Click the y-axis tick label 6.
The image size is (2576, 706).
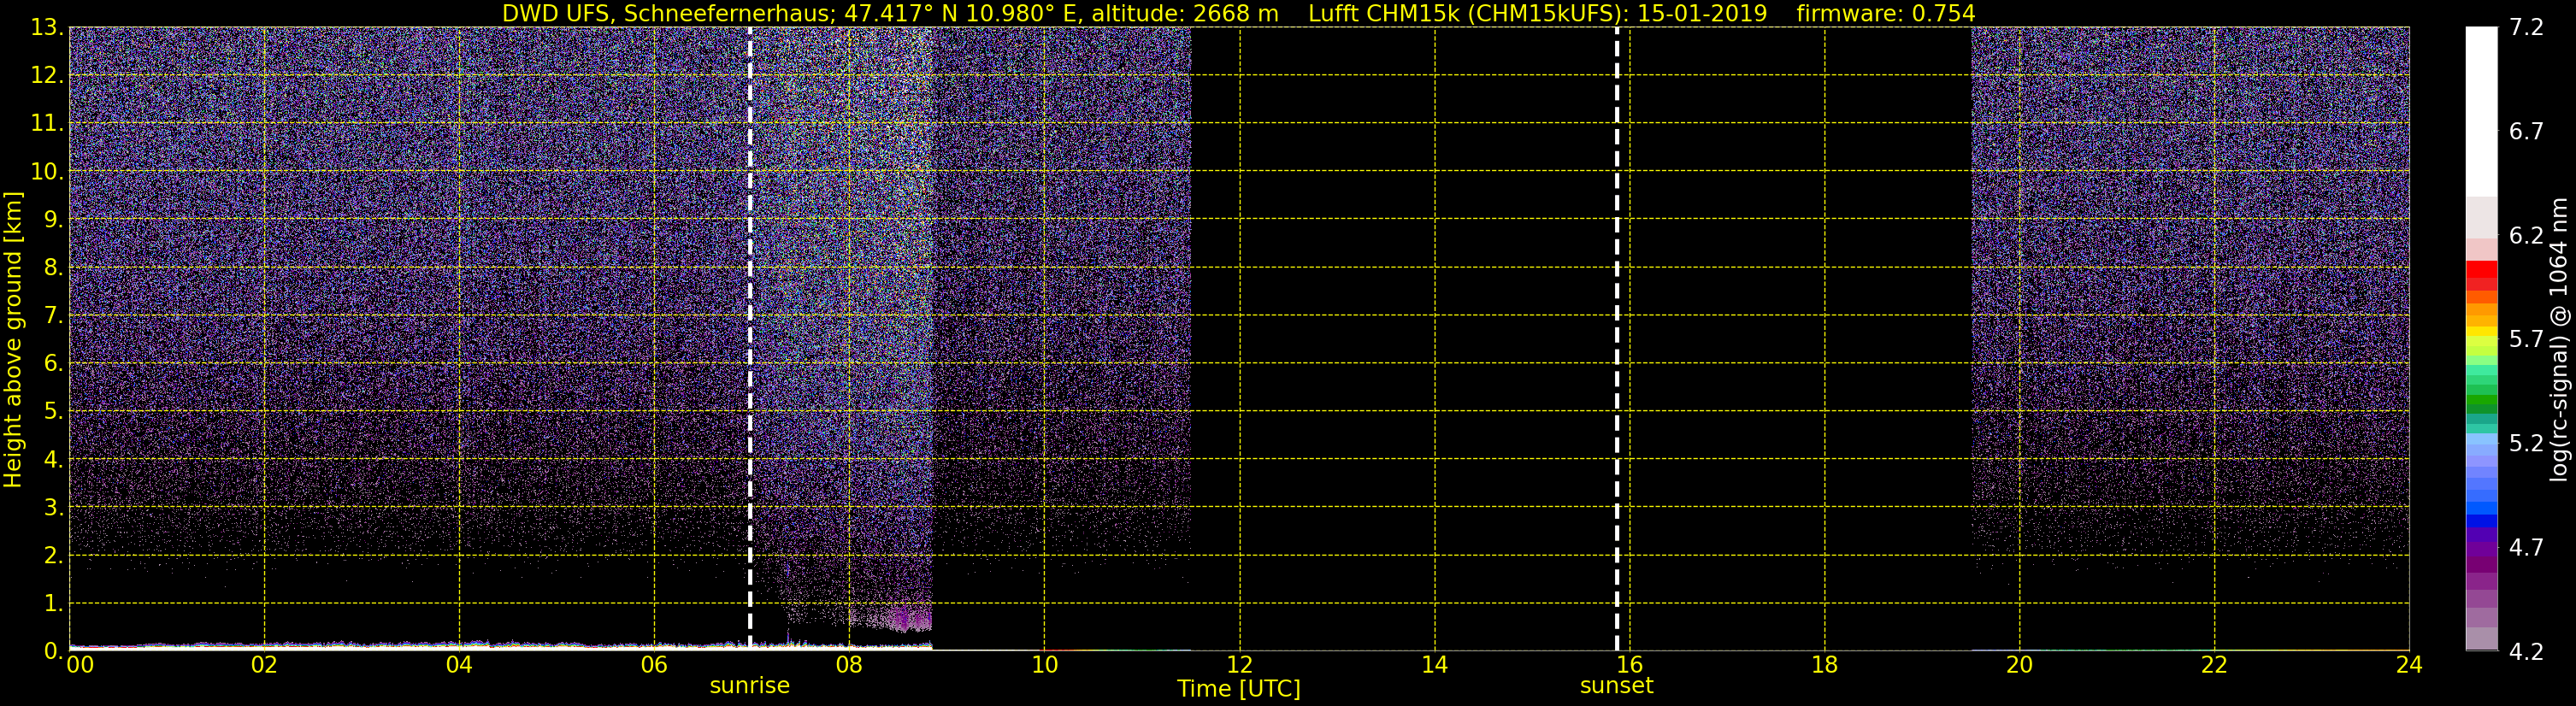52,363
